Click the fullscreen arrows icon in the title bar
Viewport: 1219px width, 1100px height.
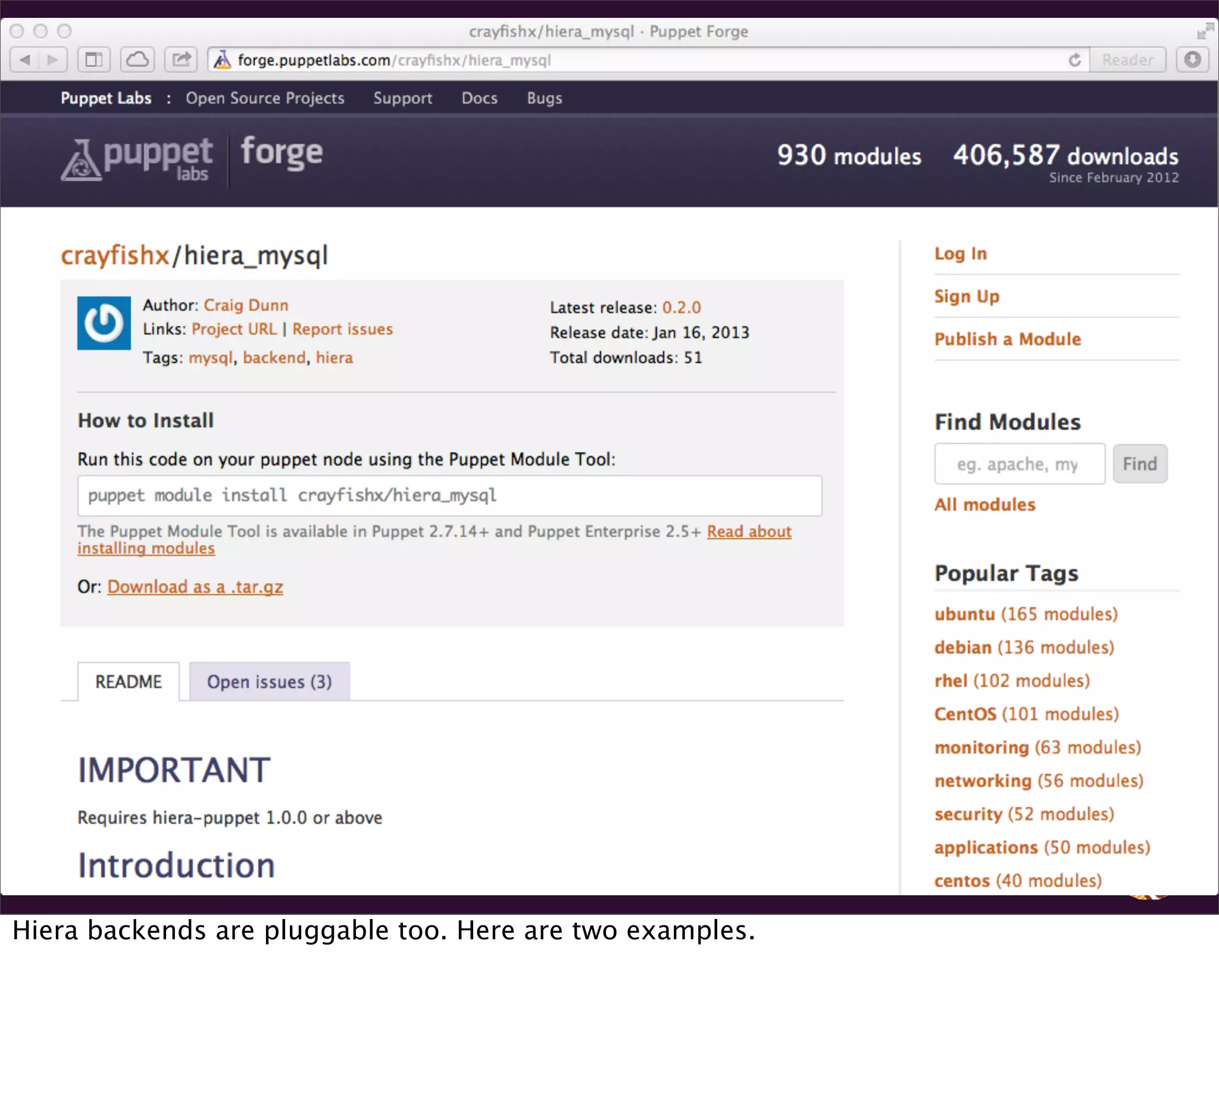click(x=1205, y=30)
